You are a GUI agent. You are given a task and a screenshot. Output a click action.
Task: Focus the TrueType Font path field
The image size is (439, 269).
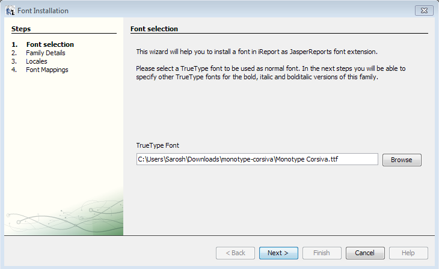click(257, 159)
